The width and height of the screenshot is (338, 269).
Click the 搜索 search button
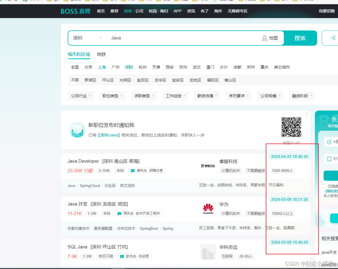click(300, 38)
